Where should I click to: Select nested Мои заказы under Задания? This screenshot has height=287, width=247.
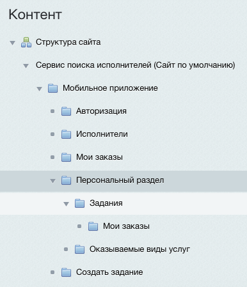coord(126,226)
